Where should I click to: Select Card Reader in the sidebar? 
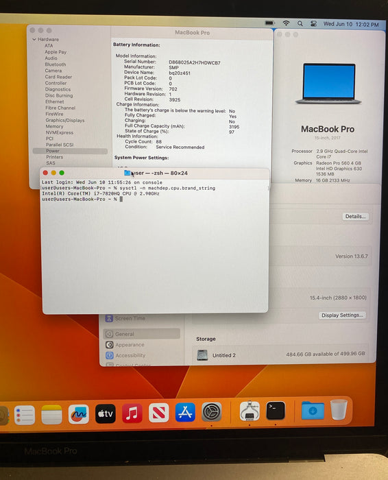point(58,77)
